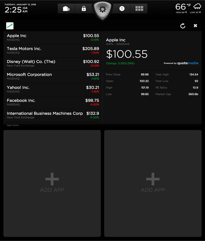Click the $98.75 Facebook price
Viewport: 205px width, 241px height.
92,100
